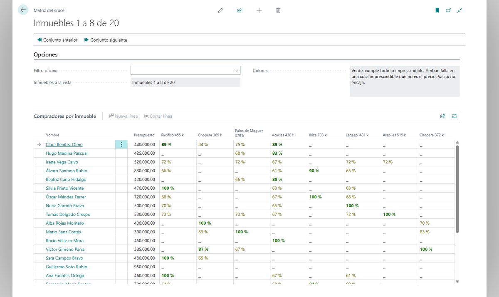The width and height of the screenshot is (499, 297).
Task: Open Beatriz Cano Hidalgo record
Action: (x=66, y=179)
